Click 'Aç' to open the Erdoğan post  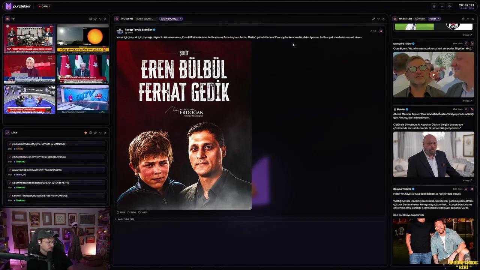373,31
